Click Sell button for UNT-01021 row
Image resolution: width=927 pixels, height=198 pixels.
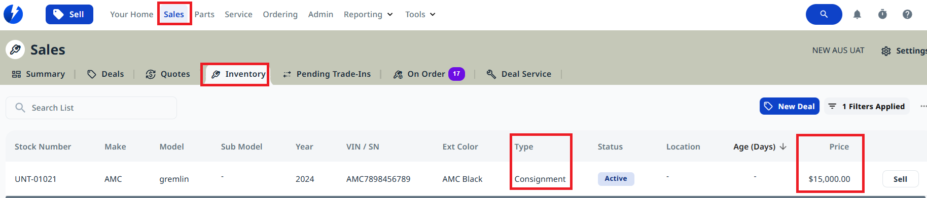click(900, 179)
